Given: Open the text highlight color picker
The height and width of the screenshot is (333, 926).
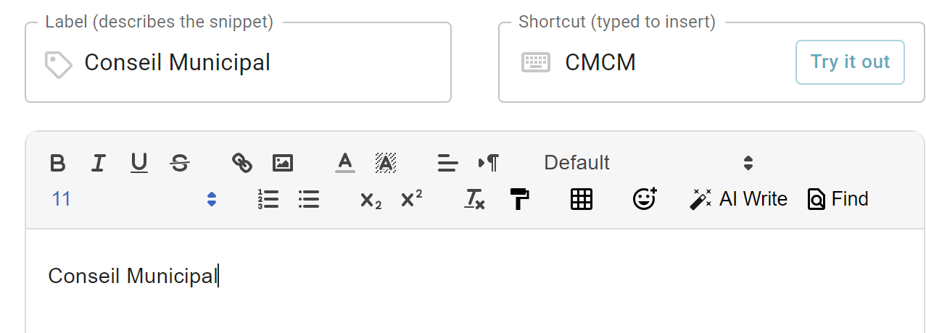Looking at the screenshot, I should 386,163.
